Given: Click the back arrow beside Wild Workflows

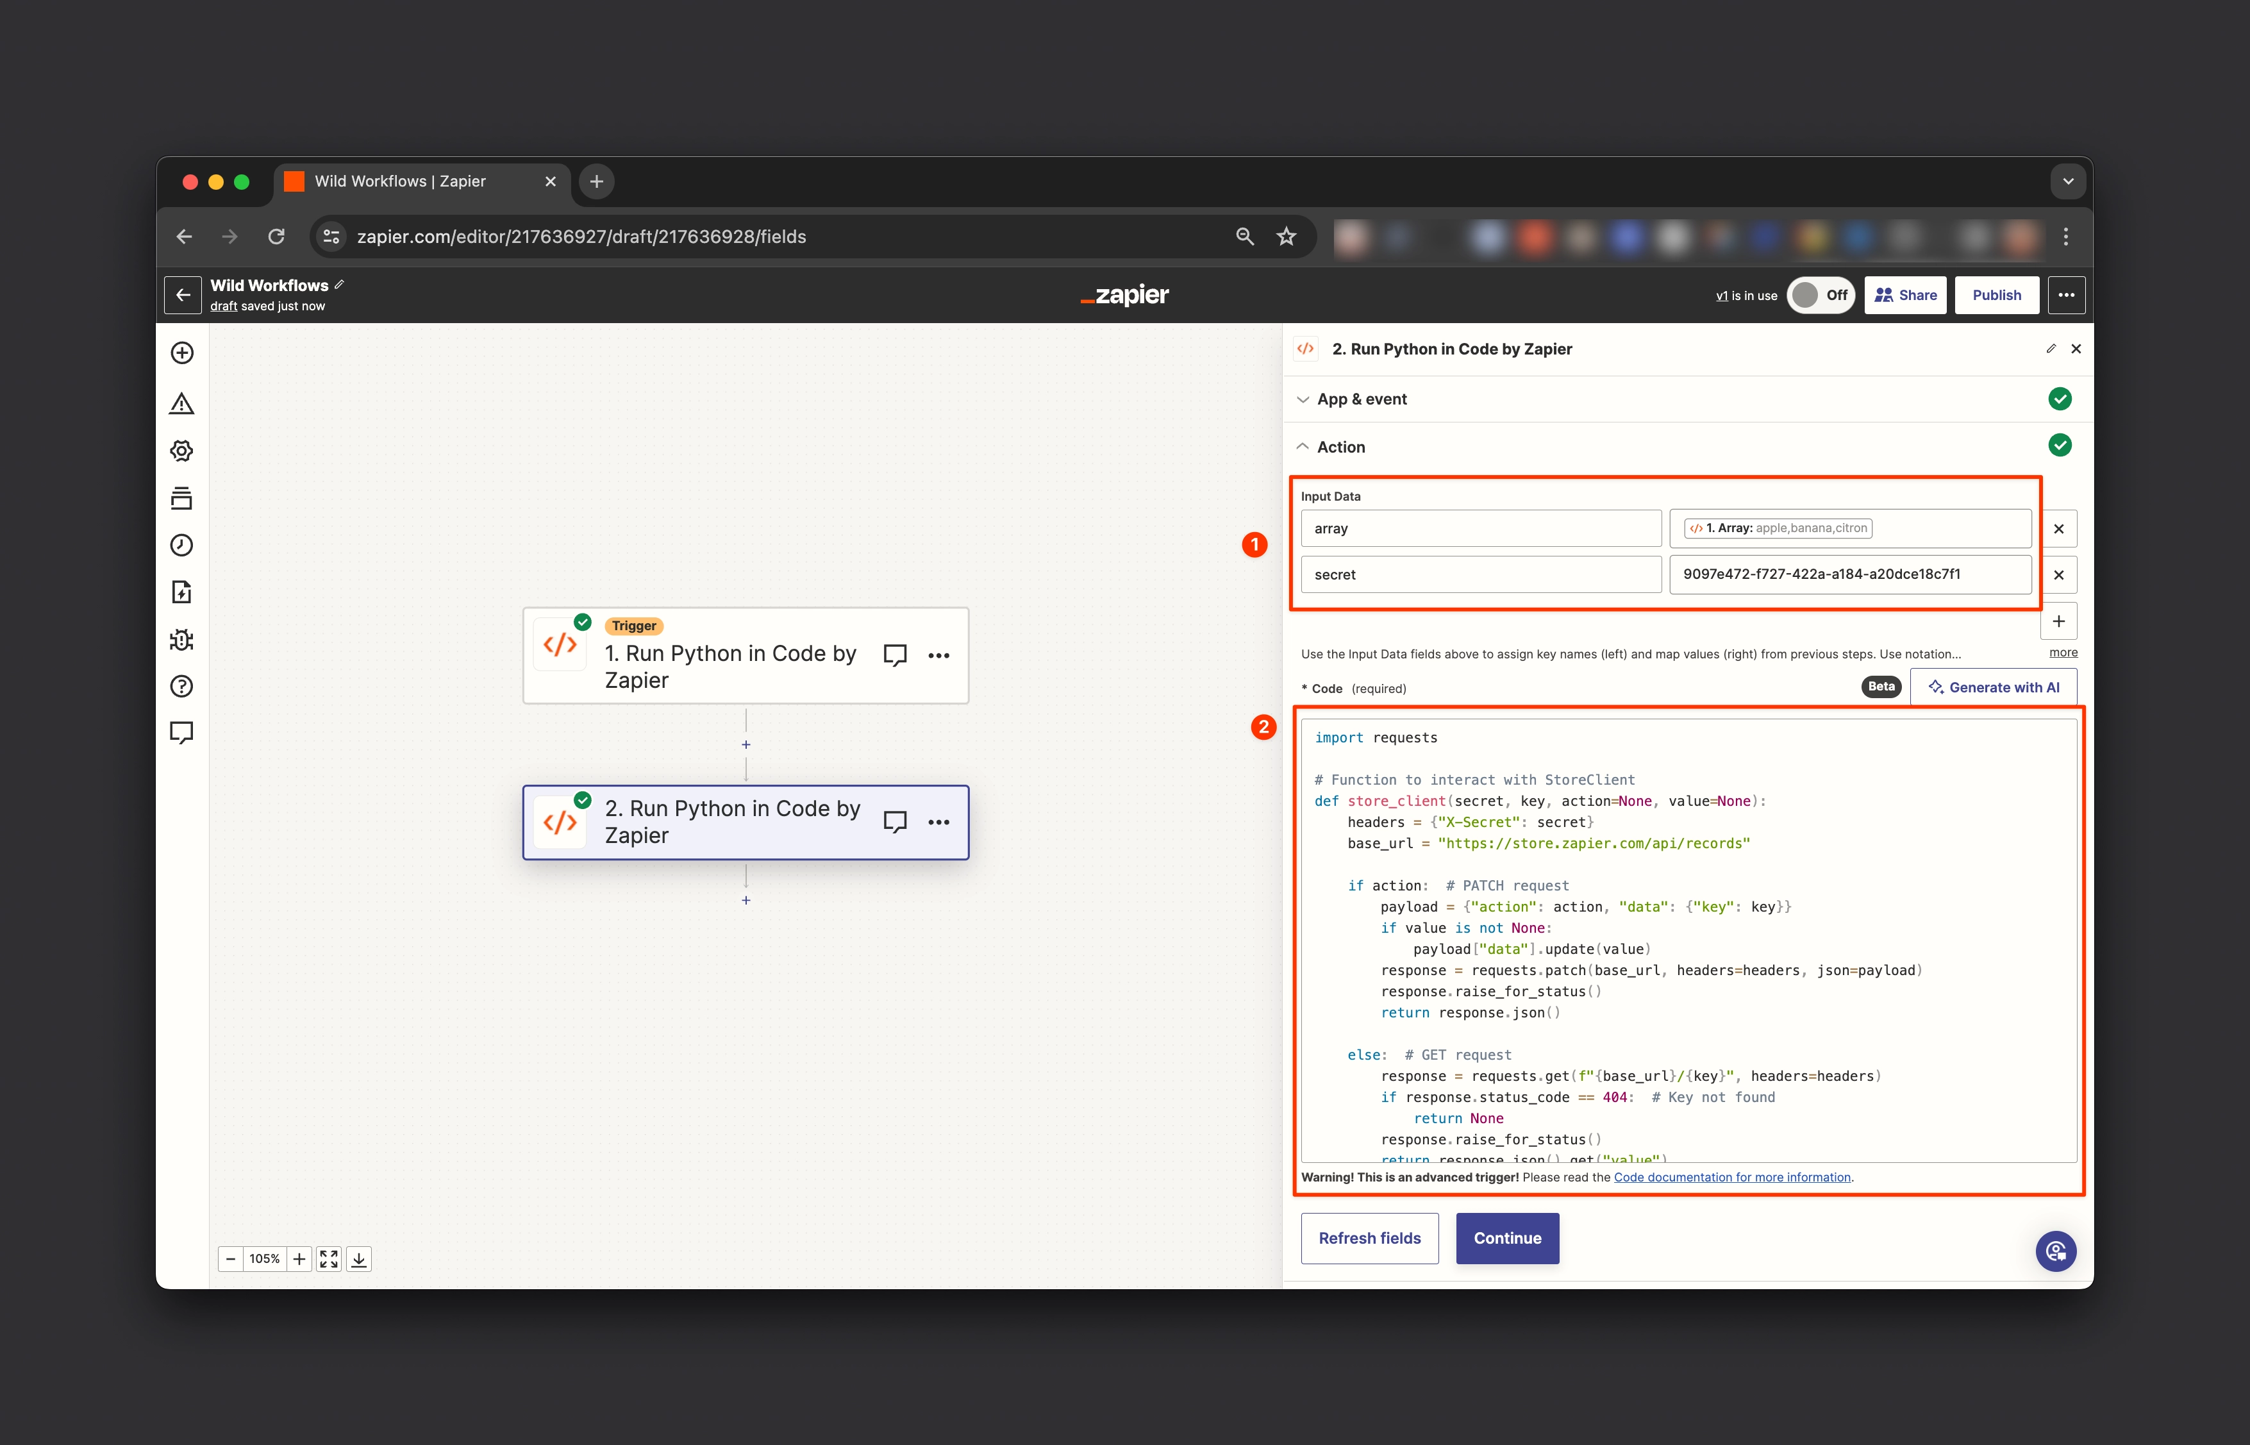Looking at the screenshot, I should [x=183, y=295].
